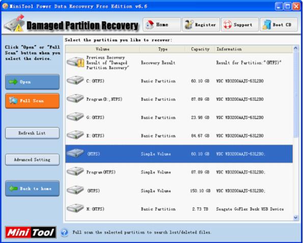Click the drive icon of the 150.10 GB volume
The image size is (303, 243).
75,190
